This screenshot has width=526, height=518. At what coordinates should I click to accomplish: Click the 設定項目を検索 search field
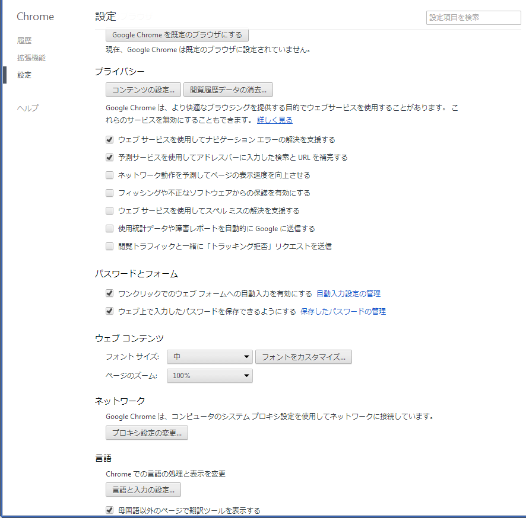[x=473, y=18]
